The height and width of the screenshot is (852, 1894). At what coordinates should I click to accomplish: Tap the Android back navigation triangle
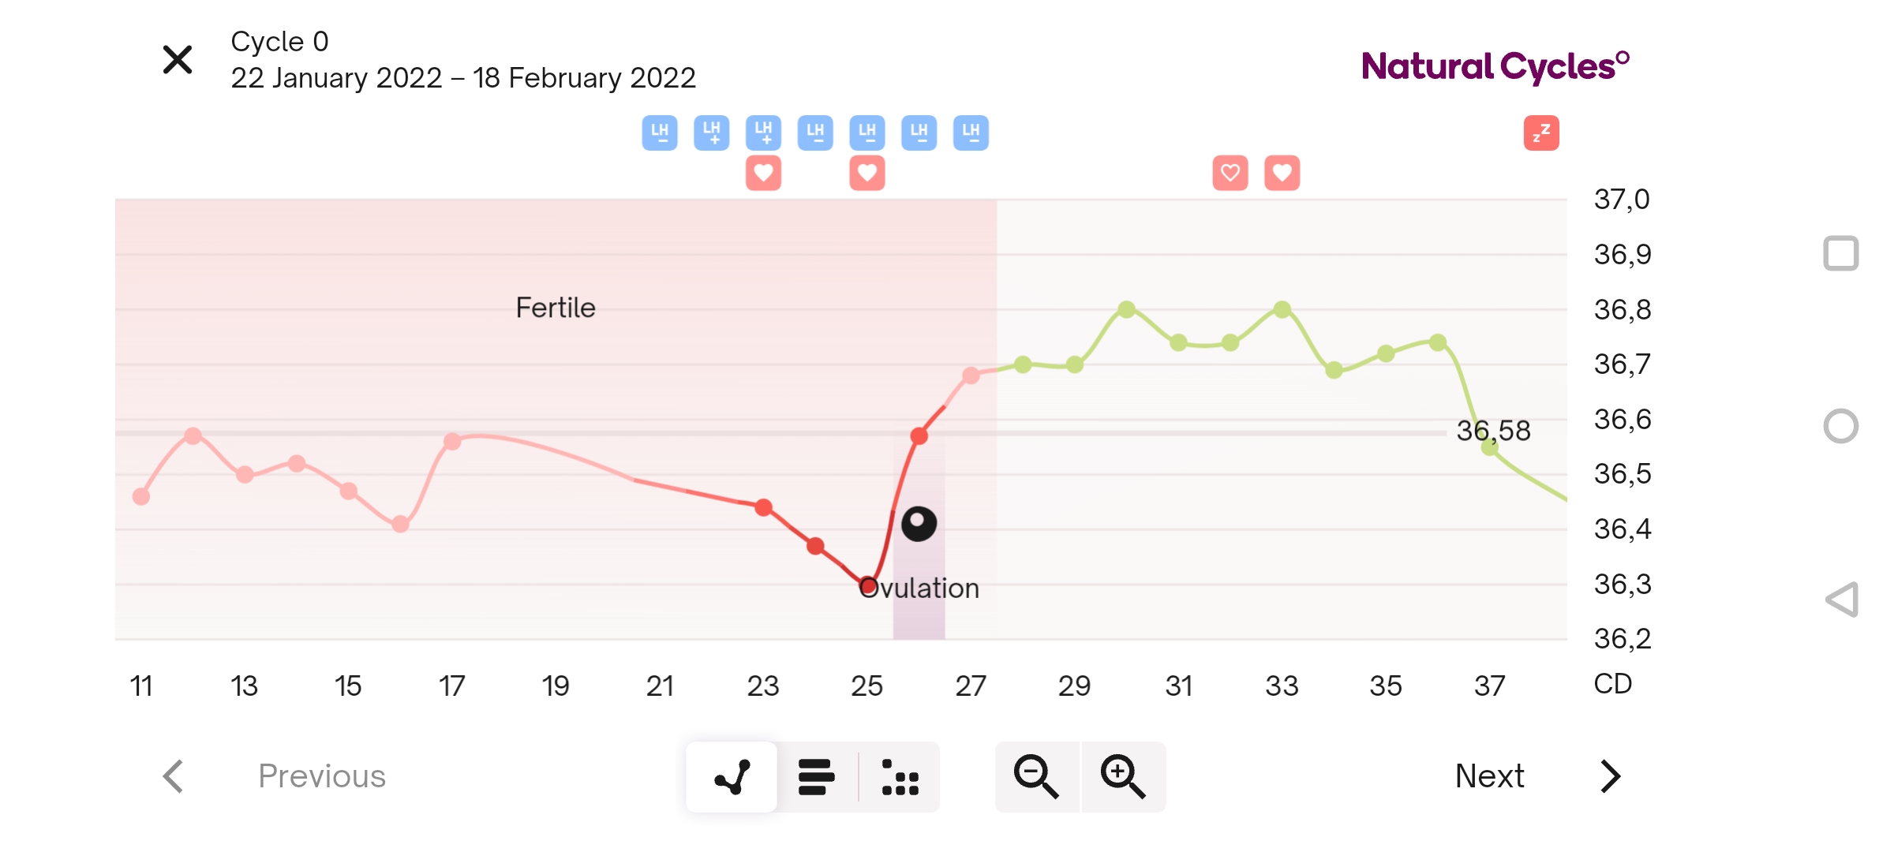(1842, 600)
